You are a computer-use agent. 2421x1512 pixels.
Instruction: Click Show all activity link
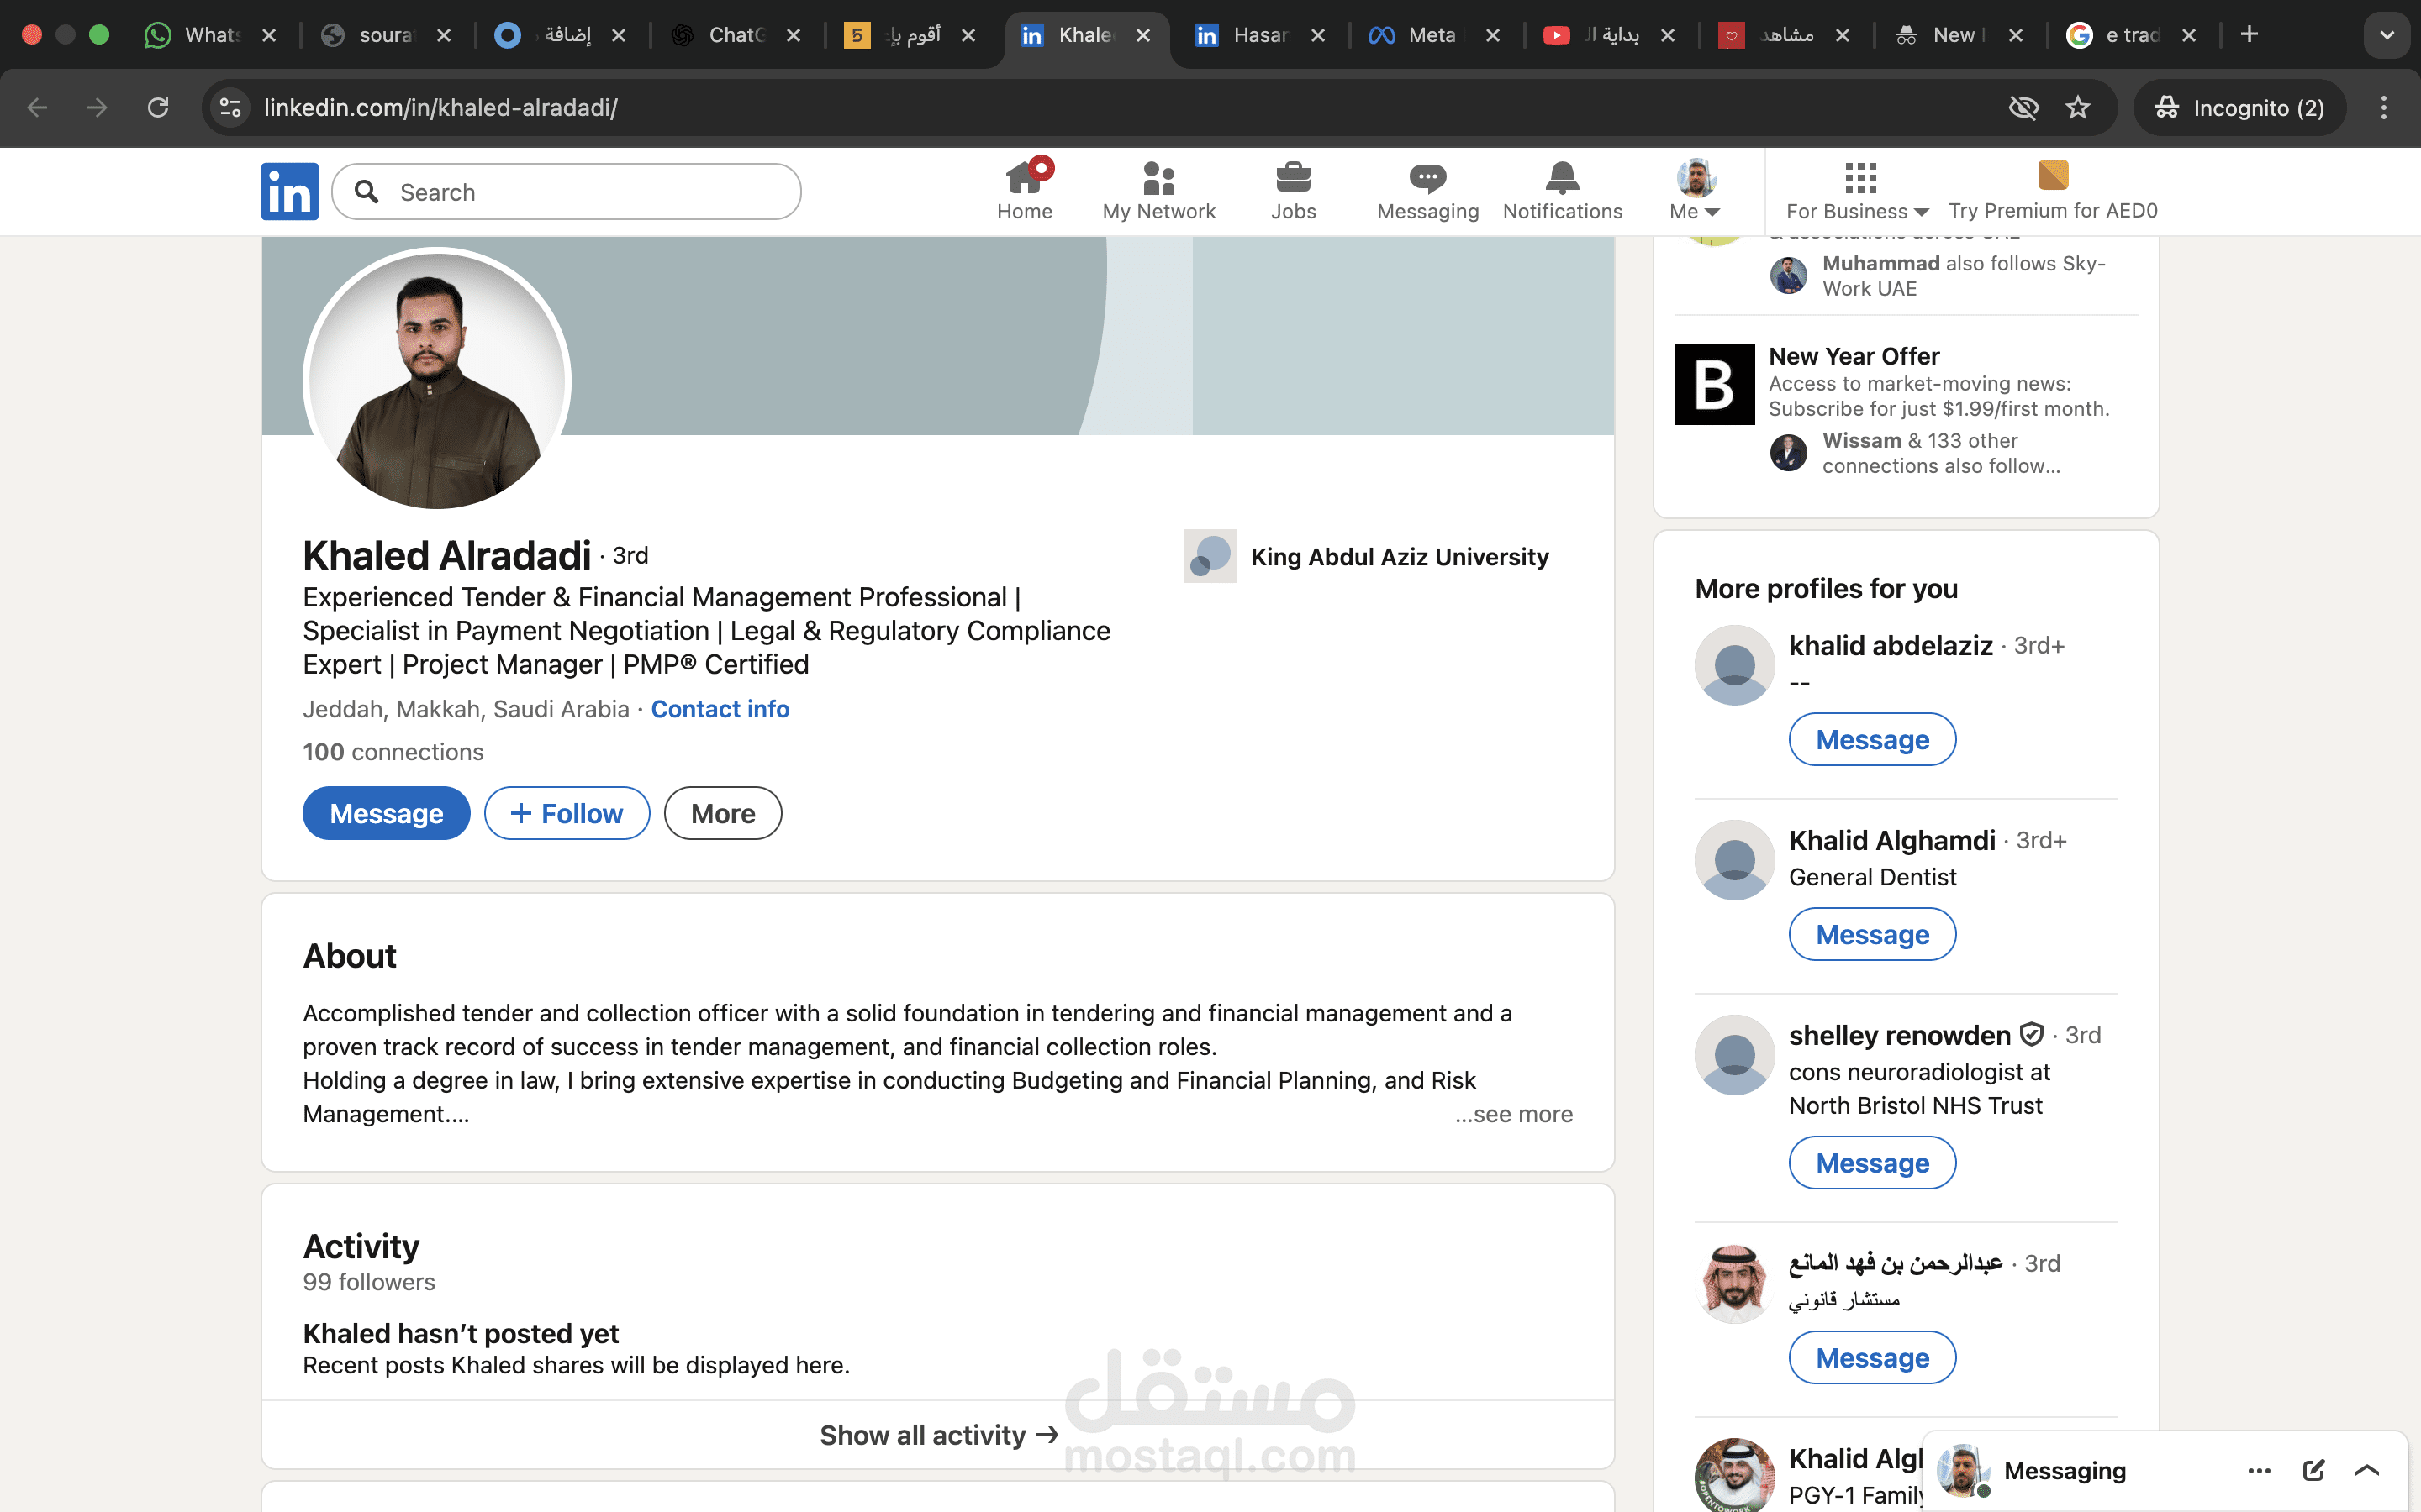click(937, 1434)
